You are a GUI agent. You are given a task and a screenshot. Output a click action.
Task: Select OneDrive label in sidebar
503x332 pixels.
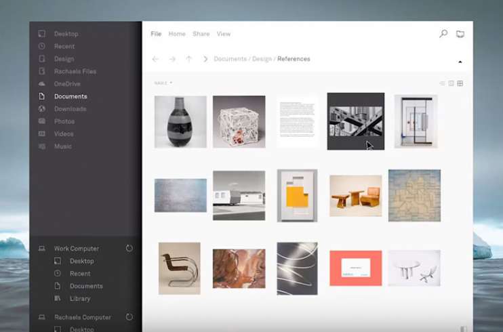(x=67, y=84)
